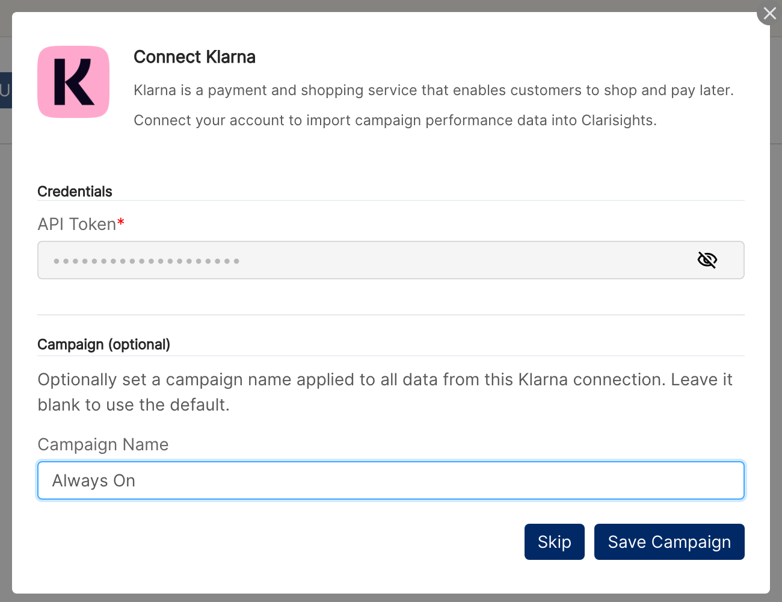The width and height of the screenshot is (782, 602).
Task: Click the 'Klarna is a payment' description
Action: (x=434, y=90)
